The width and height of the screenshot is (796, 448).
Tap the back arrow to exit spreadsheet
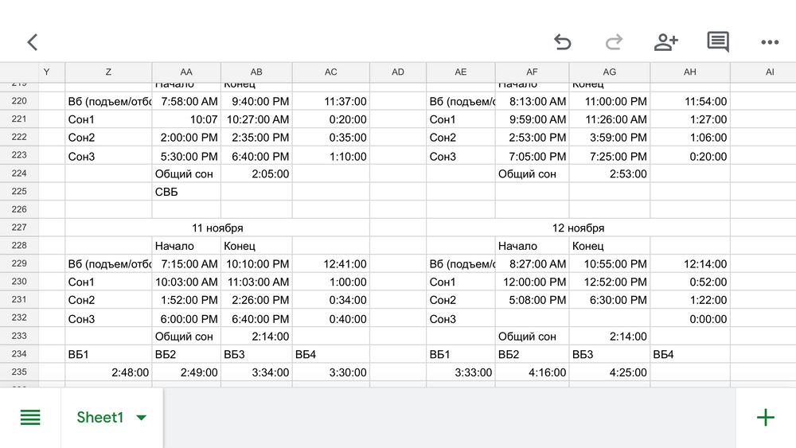[33, 42]
